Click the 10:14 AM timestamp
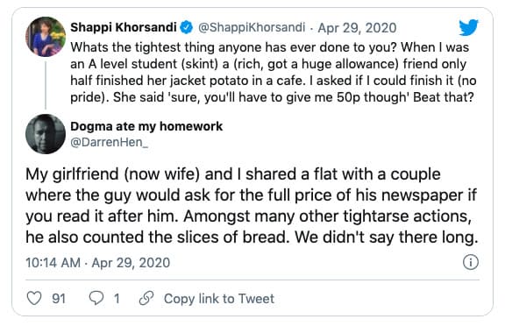505x326 pixels. coord(53,263)
